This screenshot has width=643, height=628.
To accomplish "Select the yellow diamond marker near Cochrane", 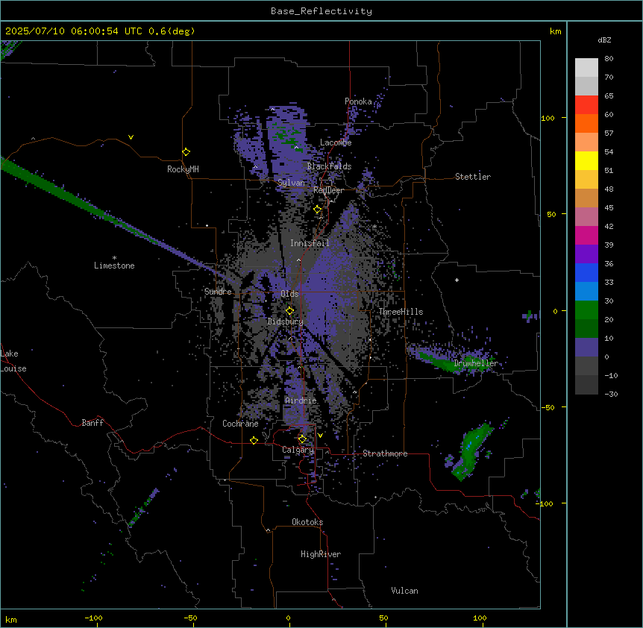I will (254, 440).
